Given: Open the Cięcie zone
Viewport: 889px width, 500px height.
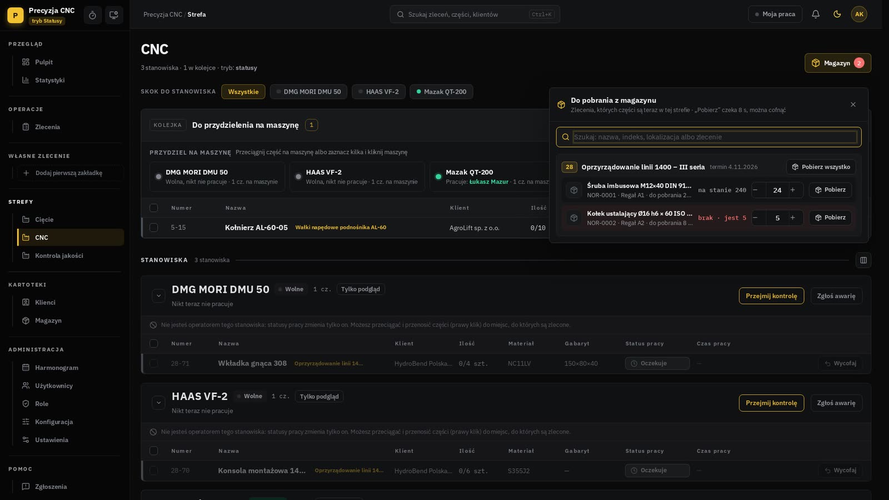Looking at the screenshot, I should (x=71, y=219).
